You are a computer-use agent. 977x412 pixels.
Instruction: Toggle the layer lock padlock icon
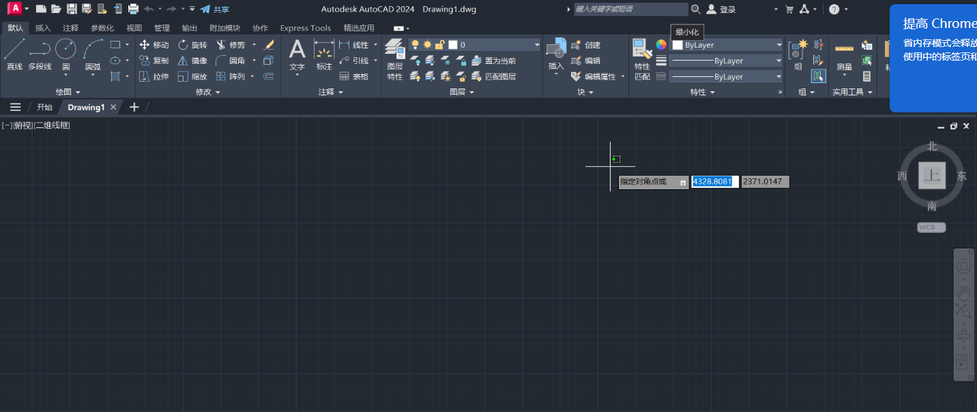(x=439, y=44)
